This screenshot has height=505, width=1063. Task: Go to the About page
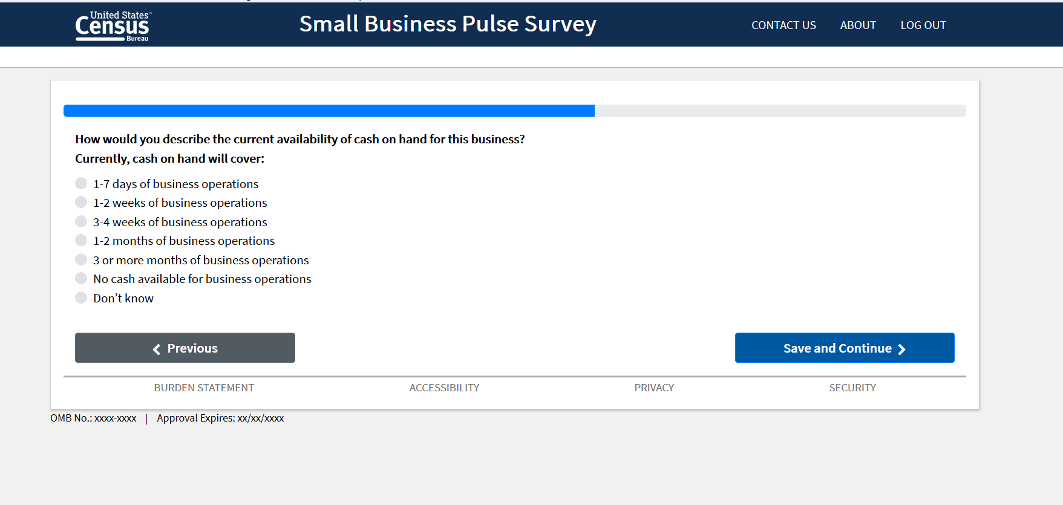(x=858, y=25)
